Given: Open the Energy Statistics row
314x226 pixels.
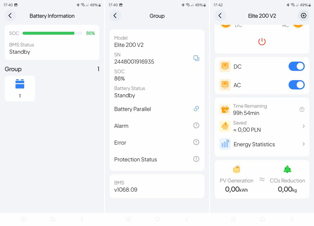Looking at the screenshot, I should coord(262,144).
